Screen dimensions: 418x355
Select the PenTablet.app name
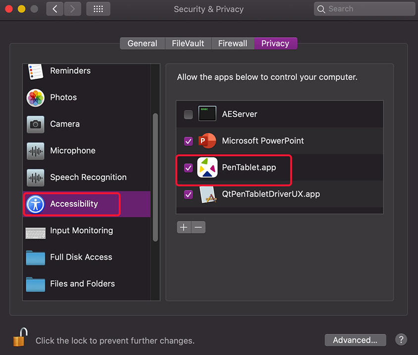click(249, 167)
